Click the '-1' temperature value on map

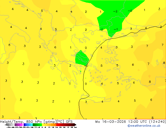pos(116,29)
